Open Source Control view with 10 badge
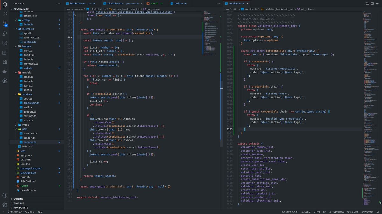This screenshot has width=382, height=214. (5, 24)
